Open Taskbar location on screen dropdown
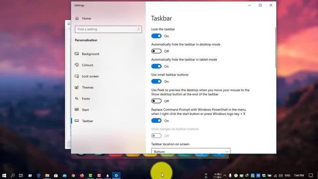Image resolution: width=318 pixels, height=179 pixels. (x=191, y=151)
